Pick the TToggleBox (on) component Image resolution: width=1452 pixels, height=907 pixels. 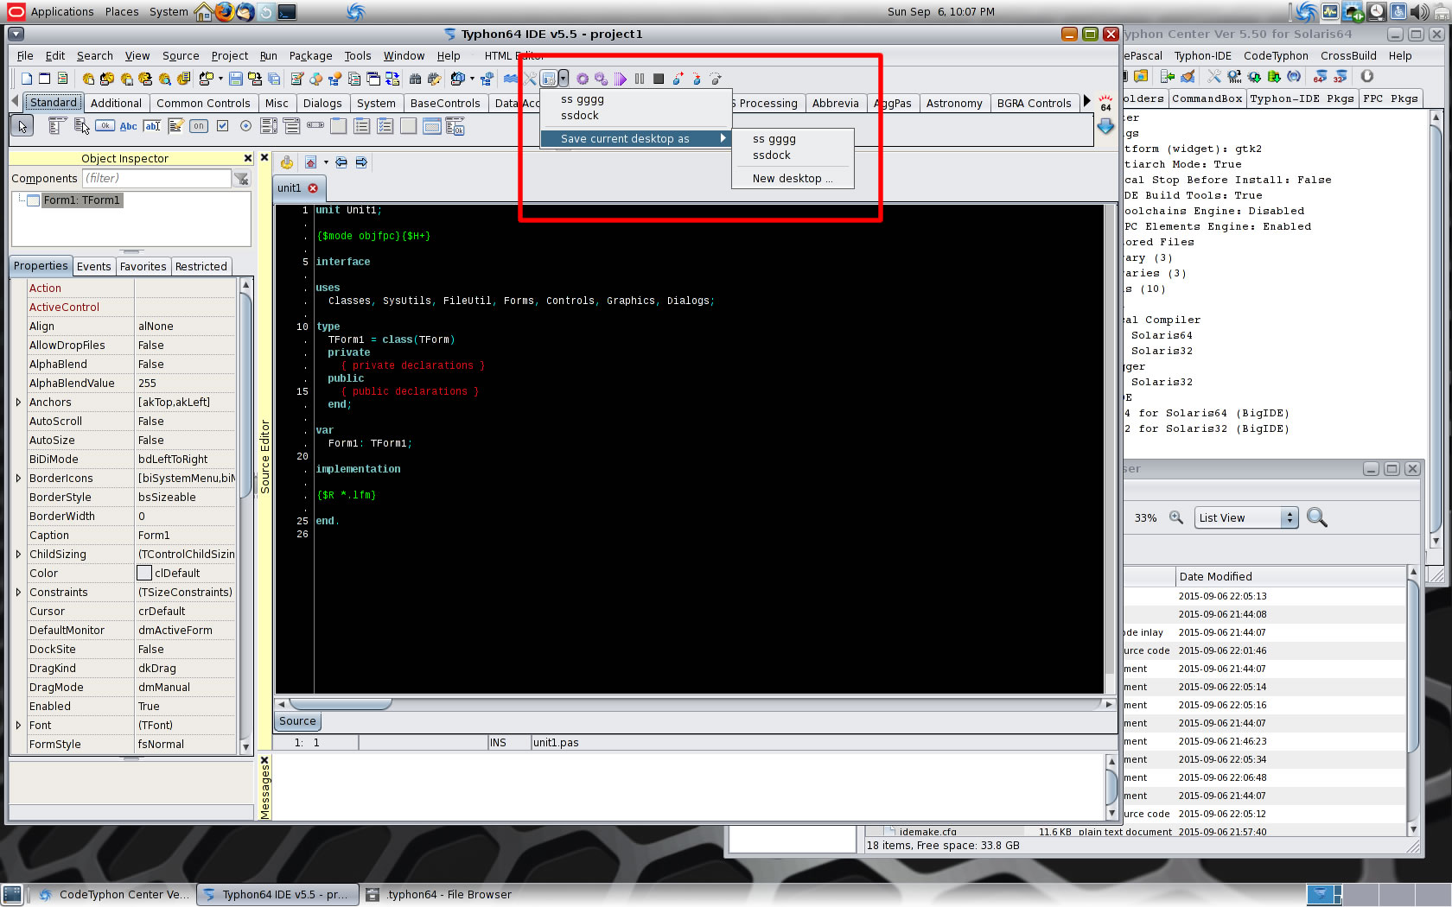point(199,126)
